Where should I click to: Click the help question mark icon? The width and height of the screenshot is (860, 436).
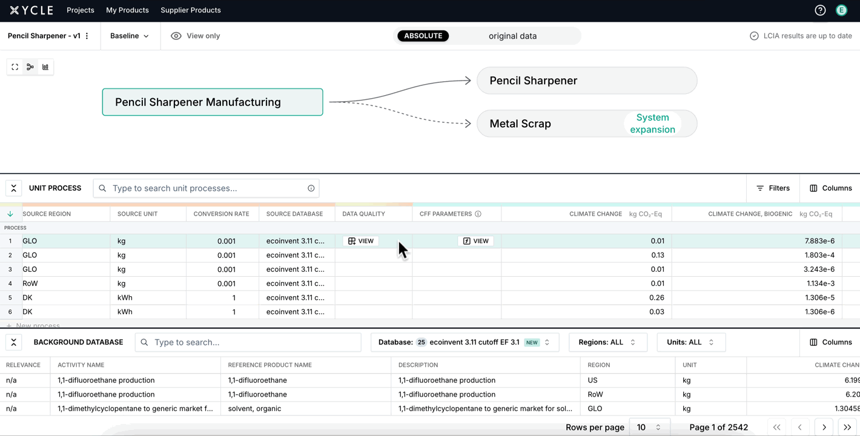coord(820,10)
